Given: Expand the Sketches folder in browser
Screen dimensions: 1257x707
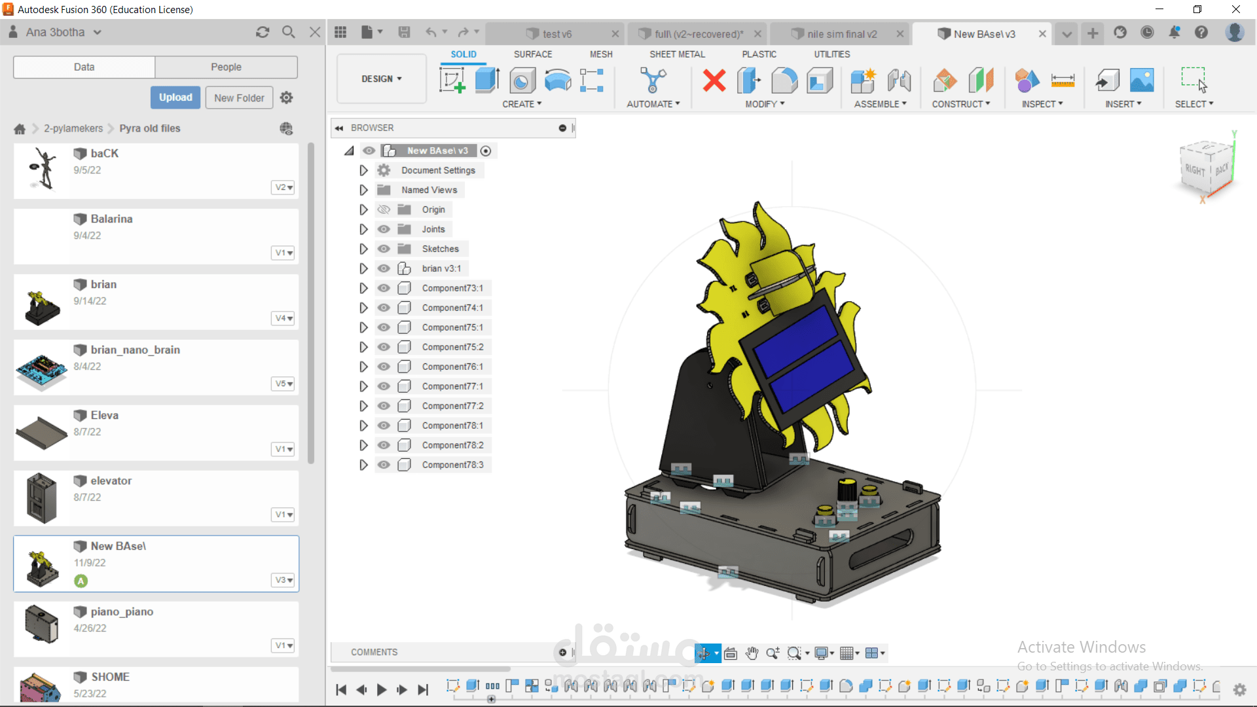Looking at the screenshot, I should tap(363, 249).
